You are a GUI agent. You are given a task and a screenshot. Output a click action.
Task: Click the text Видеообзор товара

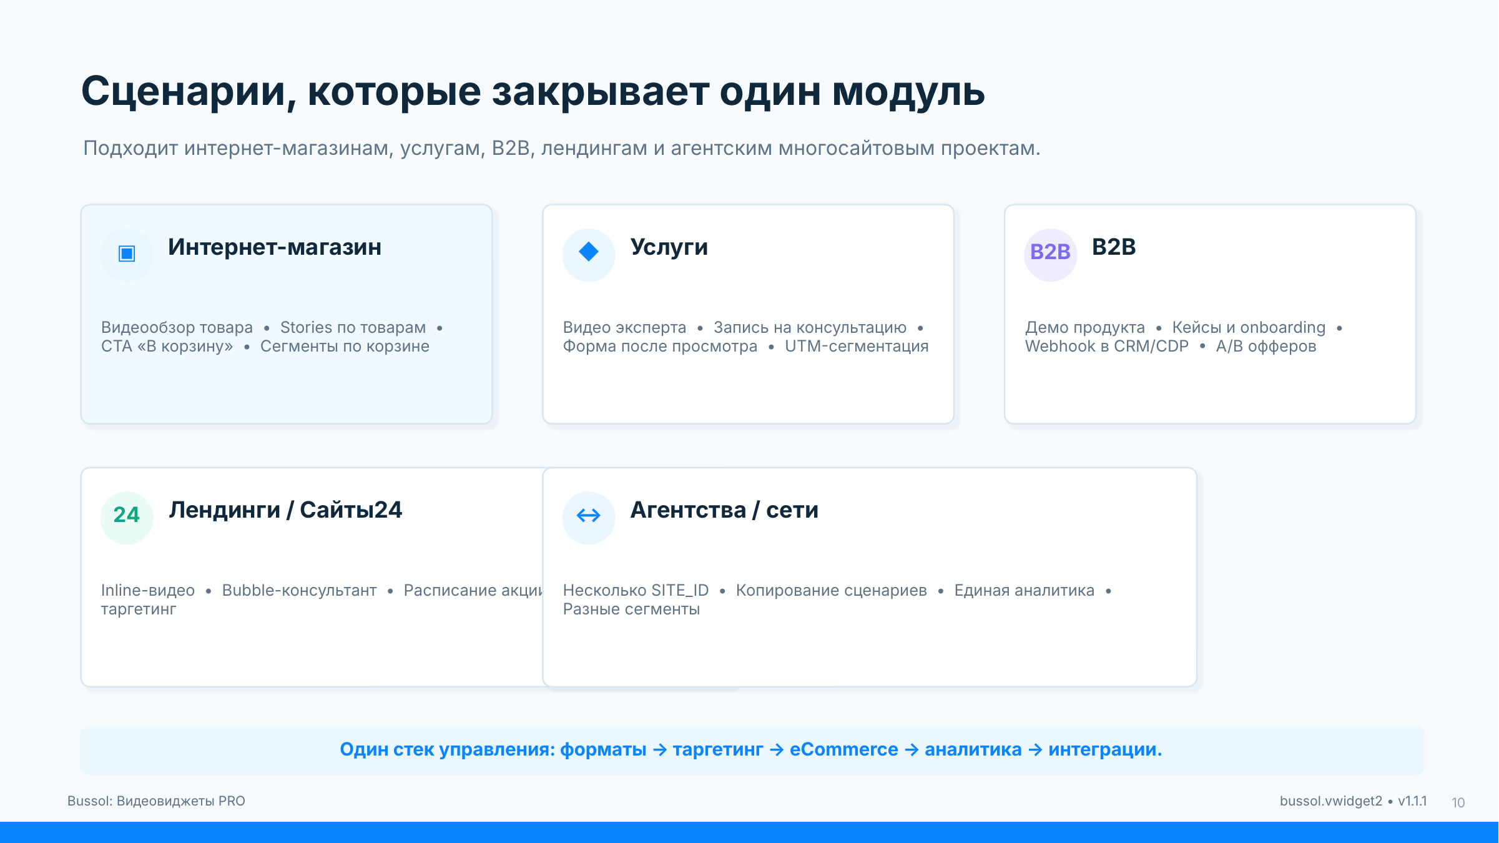[177, 327]
